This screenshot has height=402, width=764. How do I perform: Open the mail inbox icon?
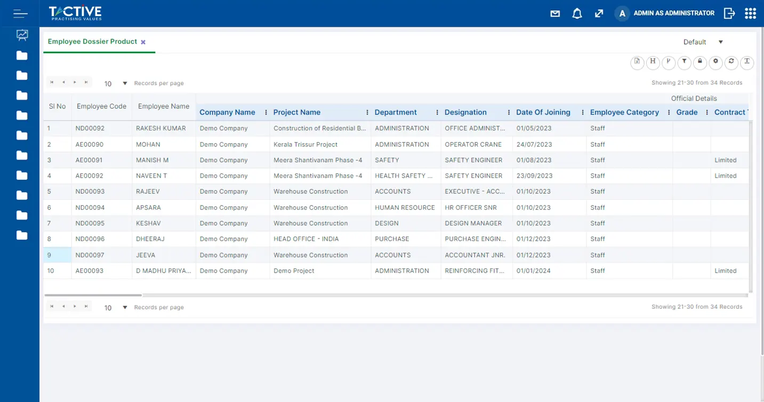pos(555,14)
